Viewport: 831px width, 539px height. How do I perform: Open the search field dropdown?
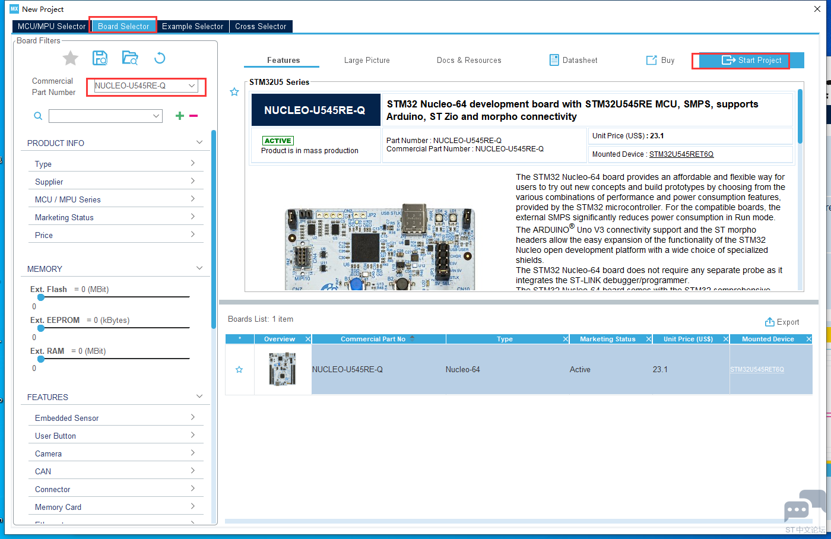[x=157, y=116]
